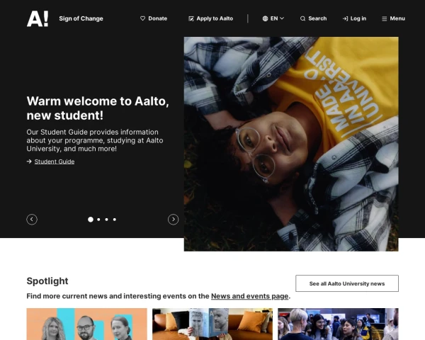Click the Donate heart icon

click(142, 18)
